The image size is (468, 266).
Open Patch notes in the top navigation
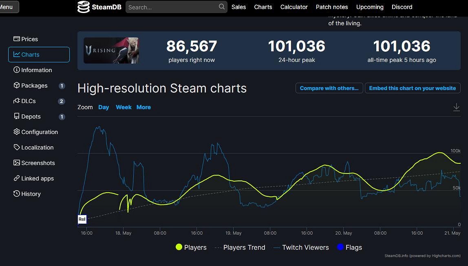[331, 7]
